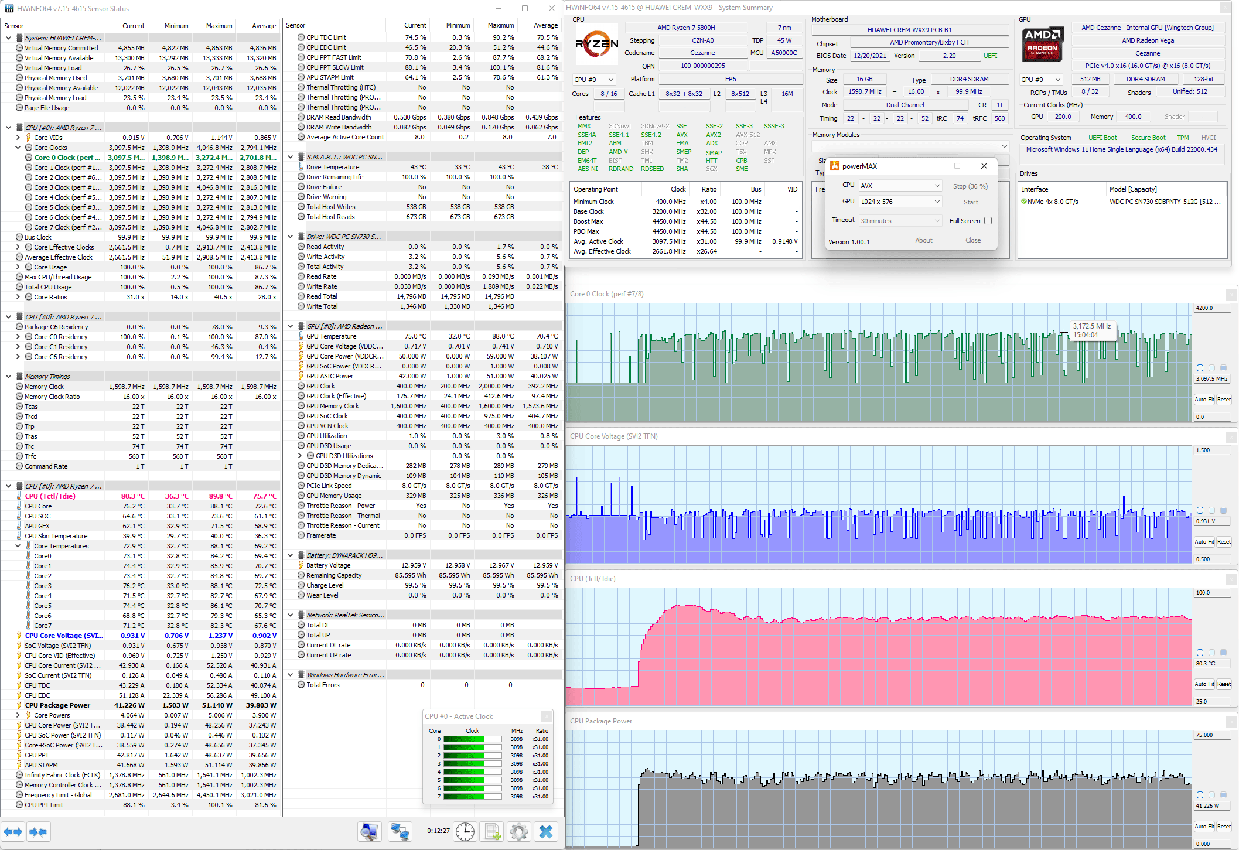The height and width of the screenshot is (850, 1239).
Task: Click the clock reset timer icon
Action: click(465, 832)
